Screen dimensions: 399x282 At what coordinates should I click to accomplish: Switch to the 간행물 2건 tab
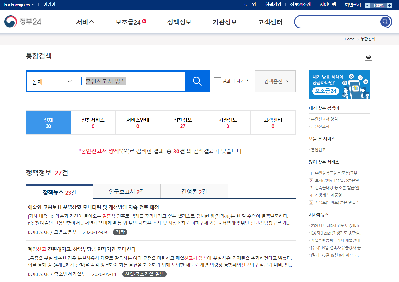coord(194,192)
